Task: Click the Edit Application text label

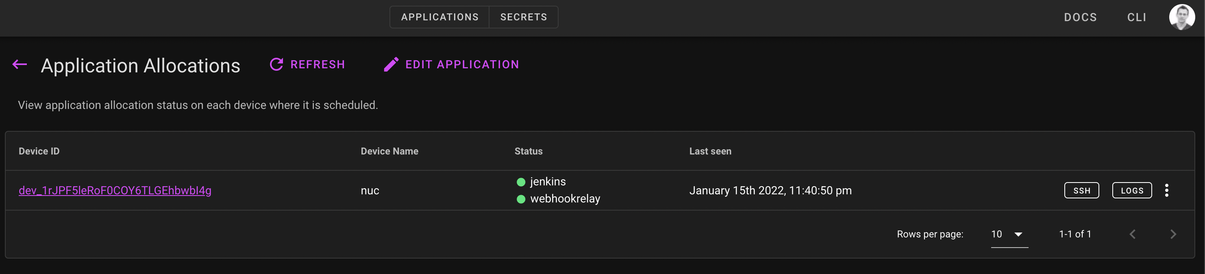Action: (x=462, y=65)
